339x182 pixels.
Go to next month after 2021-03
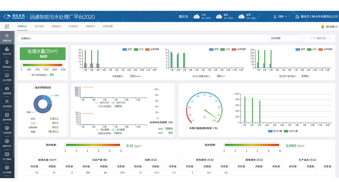(x=330, y=38)
